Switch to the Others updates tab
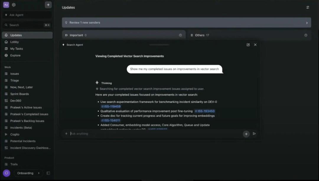The image size is (319, 181). point(200,35)
